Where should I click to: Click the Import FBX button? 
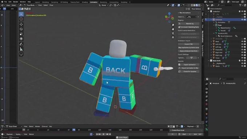[x=189, y=44]
